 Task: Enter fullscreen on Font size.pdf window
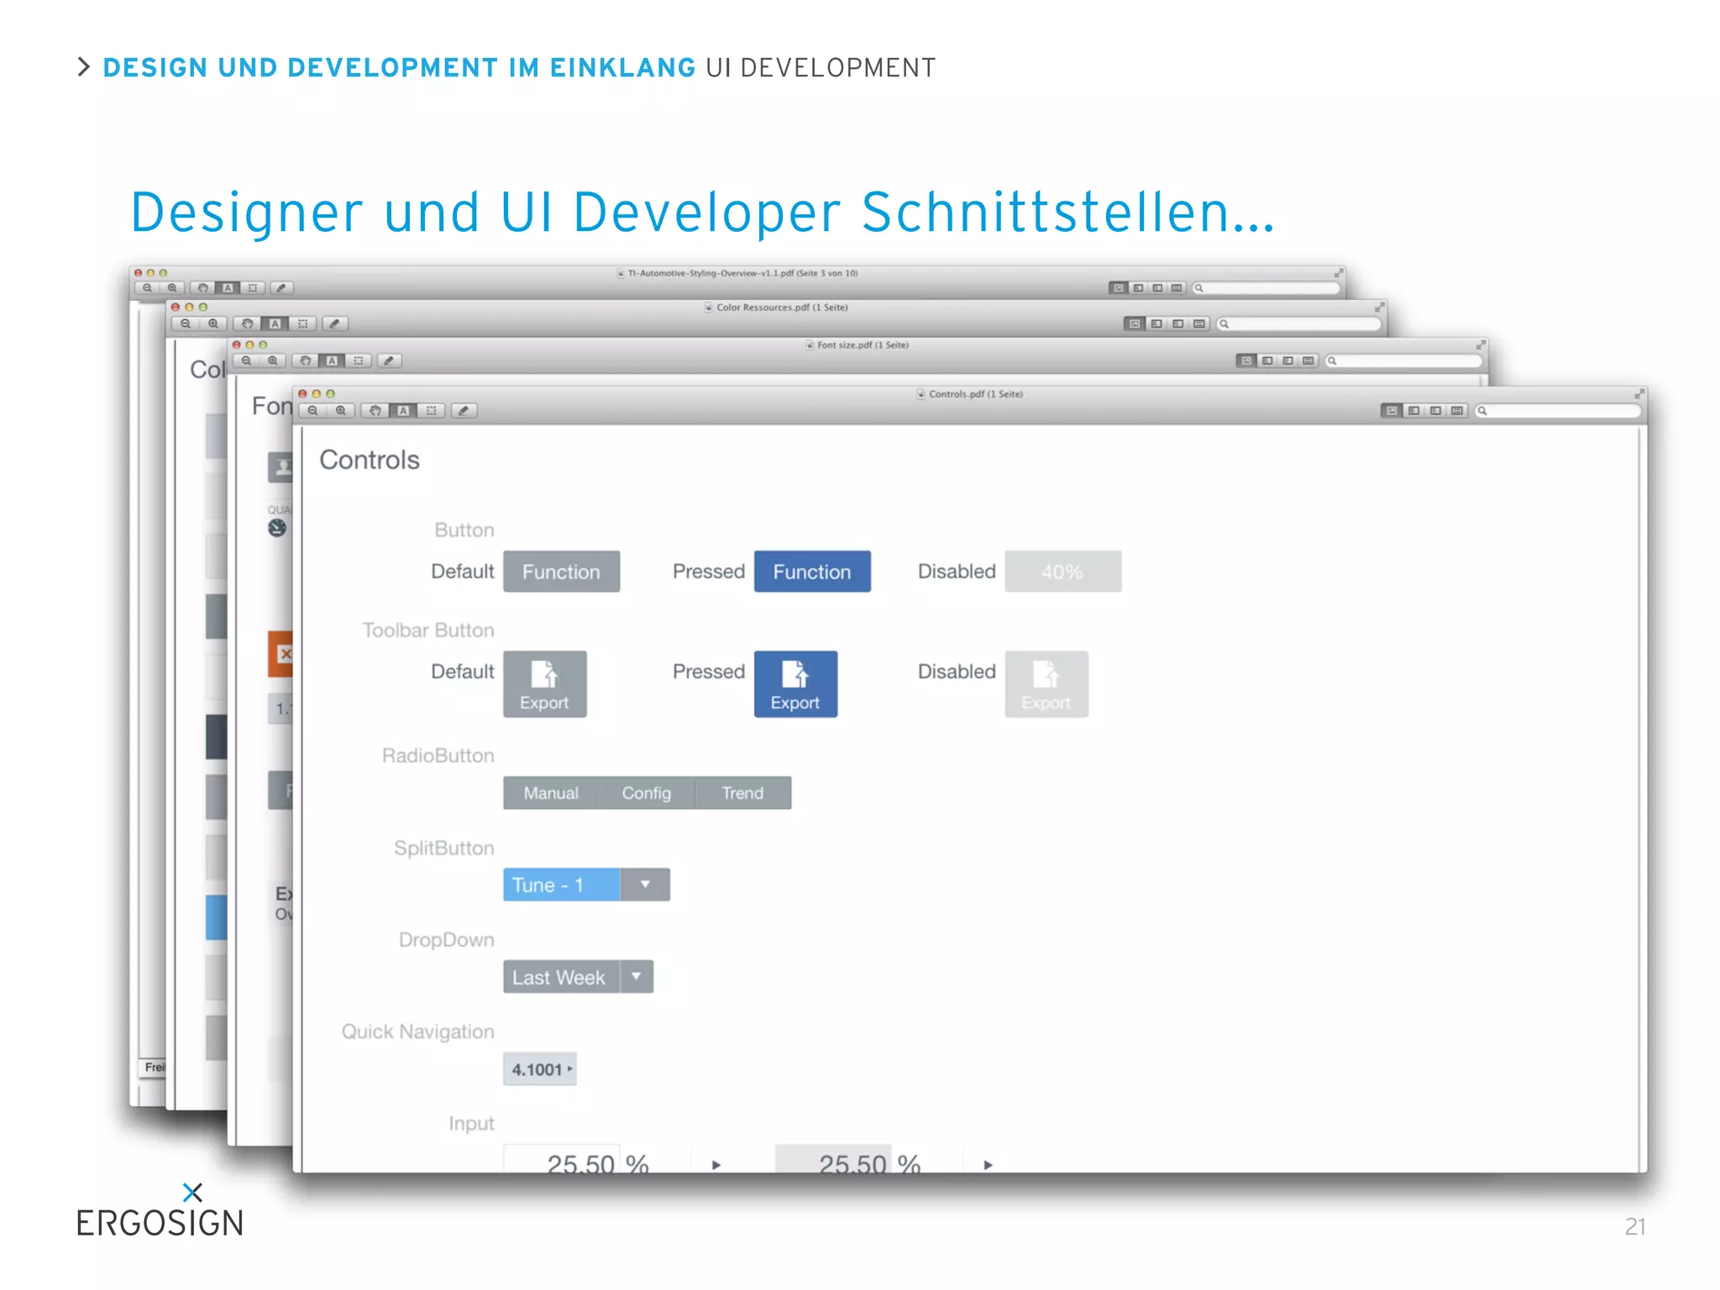point(1481,345)
